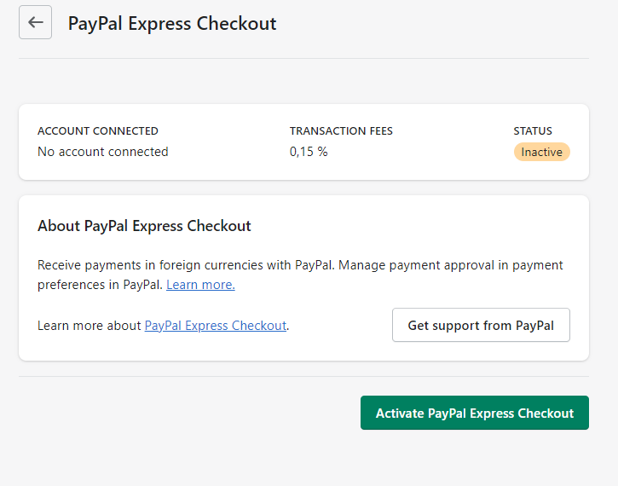Click the Inactive status badge
The height and width of the screenshot is (486, 618).
(x=541, y=152)
